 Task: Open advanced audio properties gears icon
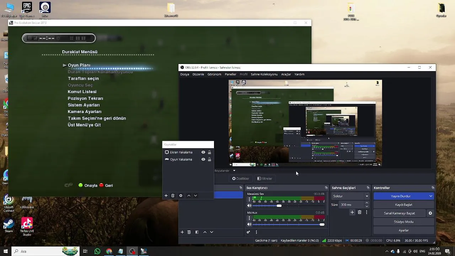[248, 232]
